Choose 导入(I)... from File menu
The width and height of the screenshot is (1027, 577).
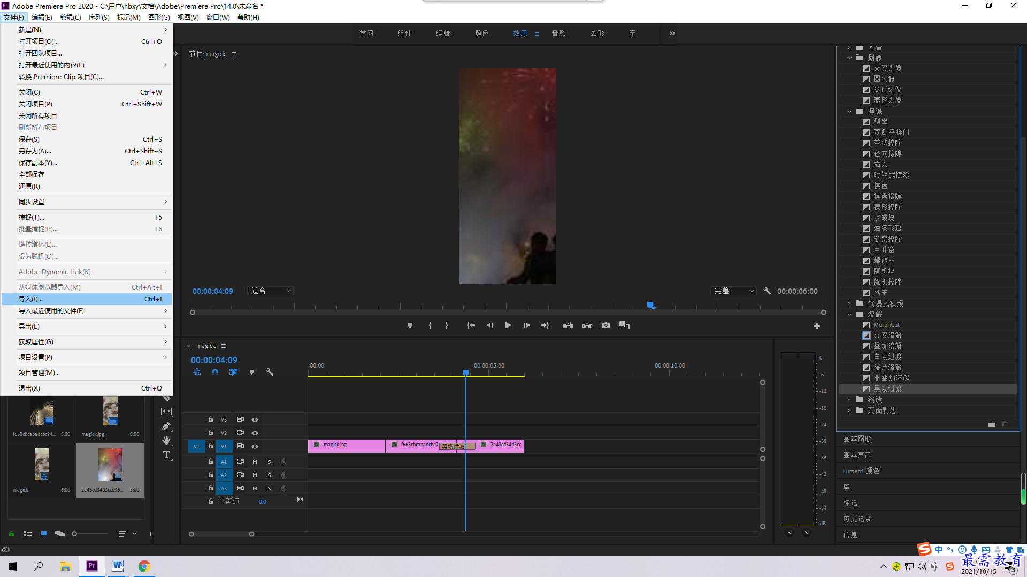pyautogui.click(x=87, y=299)
